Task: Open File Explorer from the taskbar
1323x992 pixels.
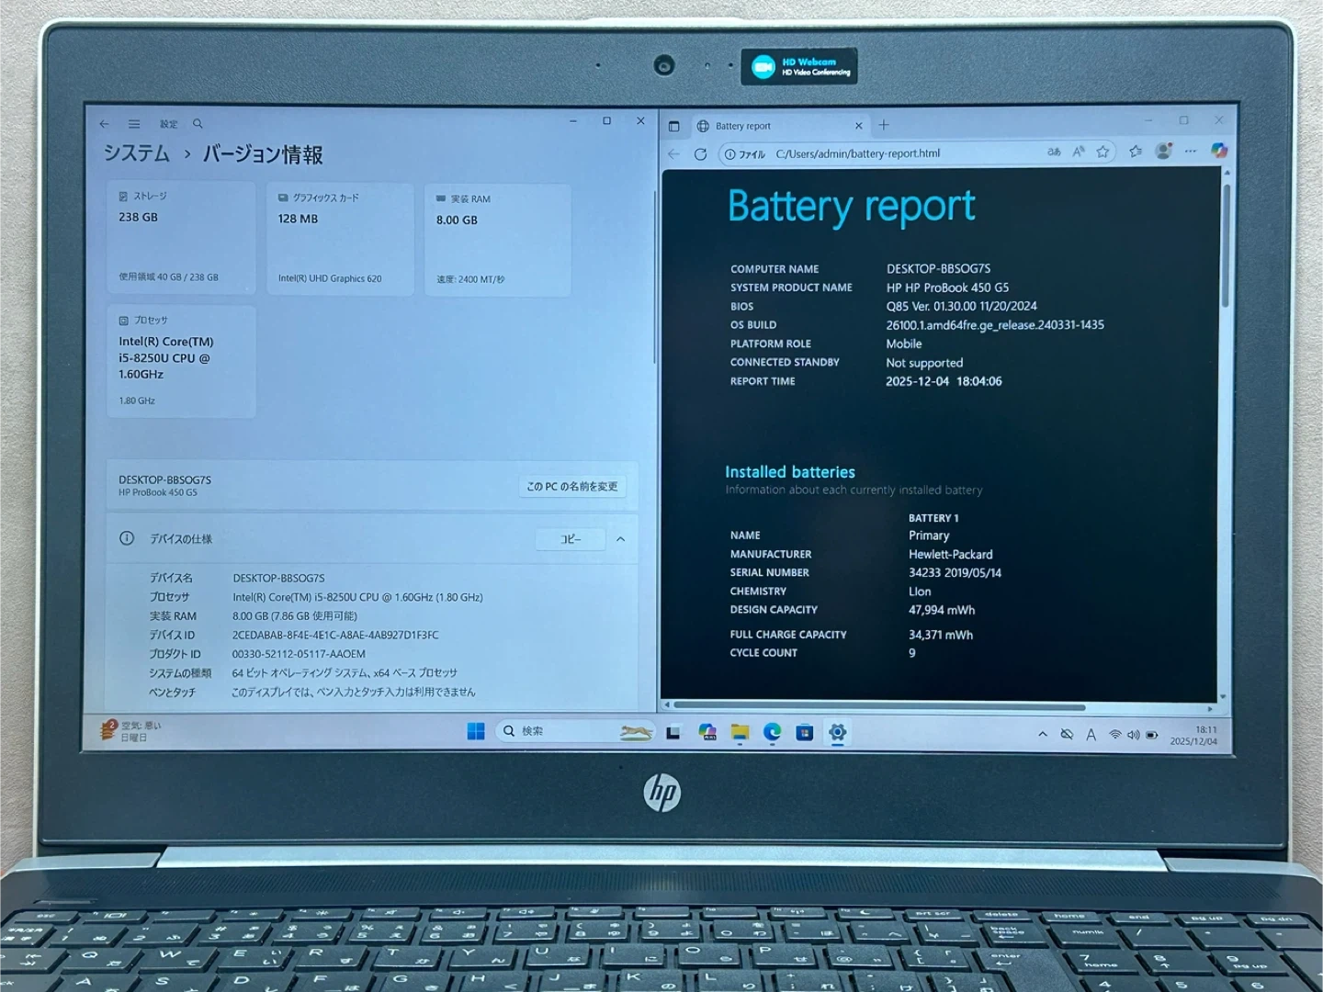Action: point(740,732)
